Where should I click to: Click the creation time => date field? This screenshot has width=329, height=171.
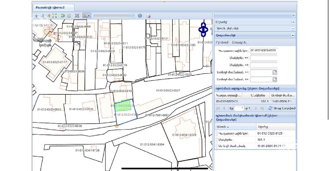pos(261,72)
